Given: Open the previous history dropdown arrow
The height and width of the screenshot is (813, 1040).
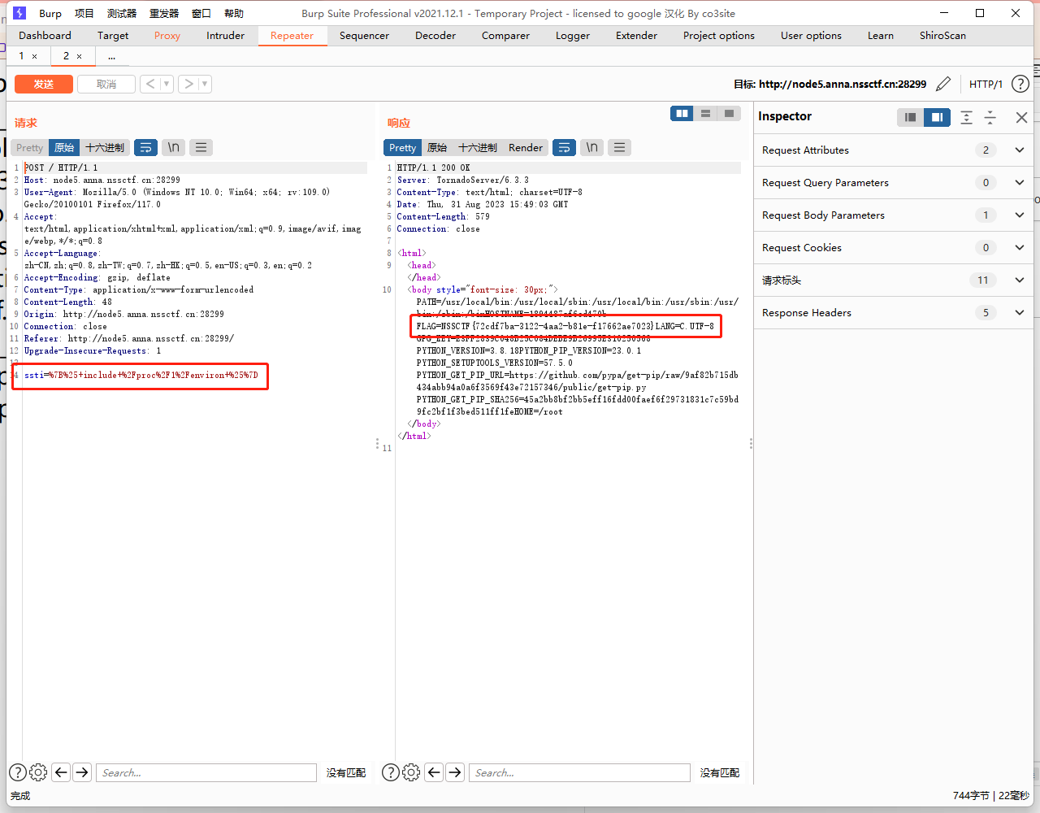Looking at the screenshot, I should pos(167,84).
